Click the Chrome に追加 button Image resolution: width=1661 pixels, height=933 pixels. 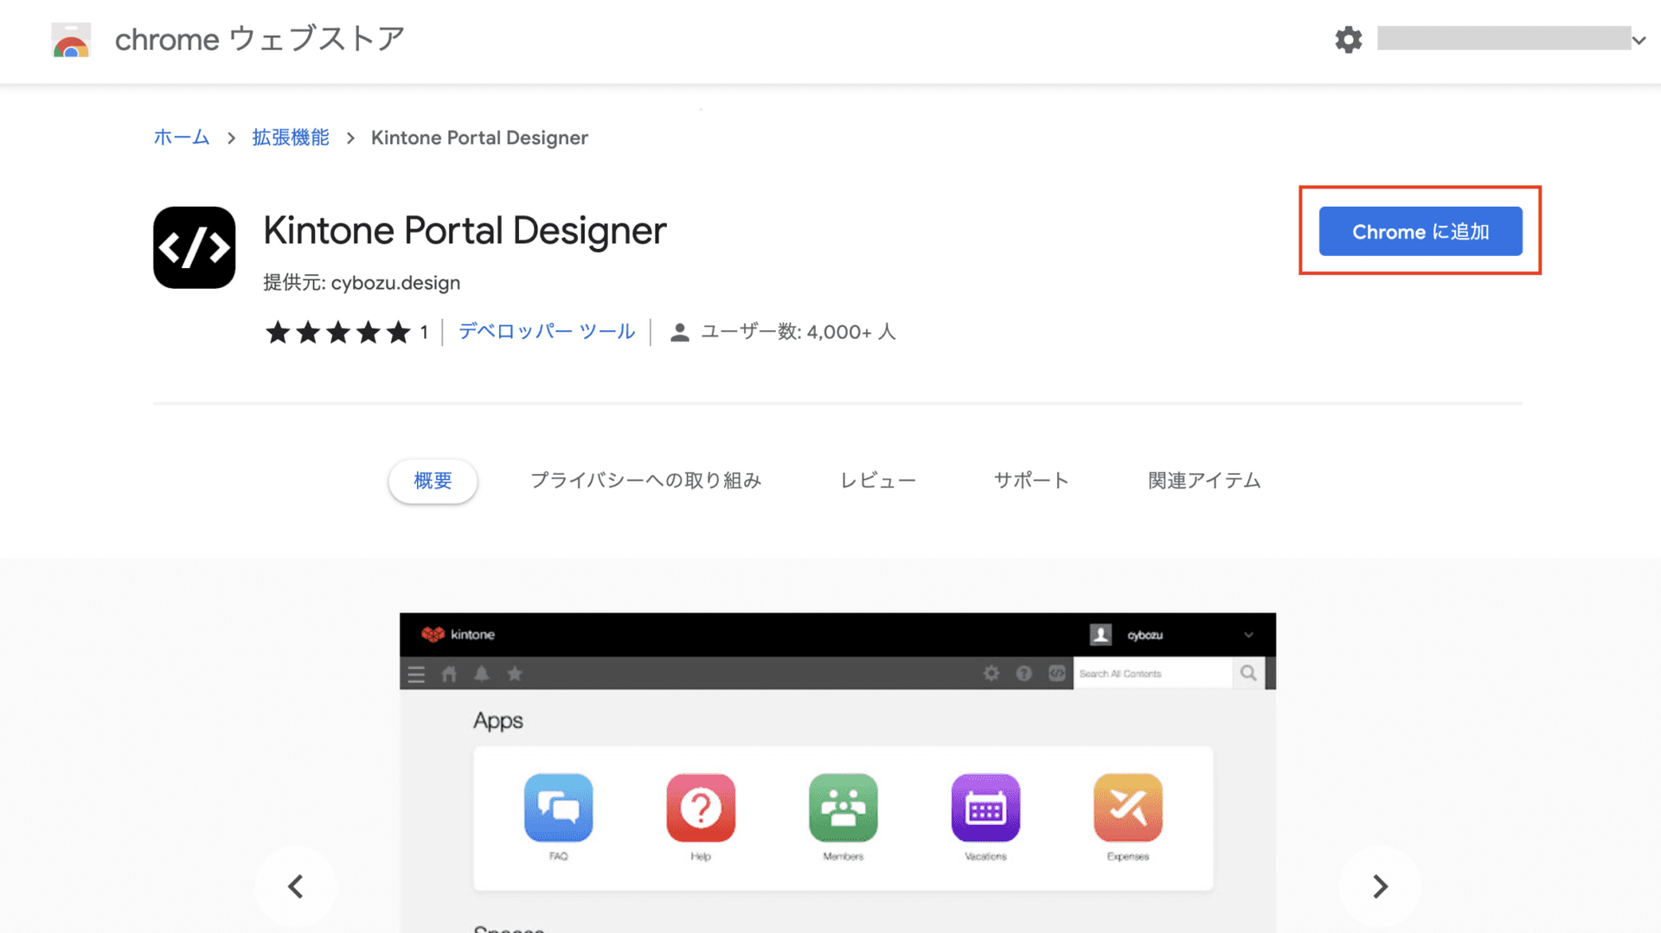[1420, 231]
